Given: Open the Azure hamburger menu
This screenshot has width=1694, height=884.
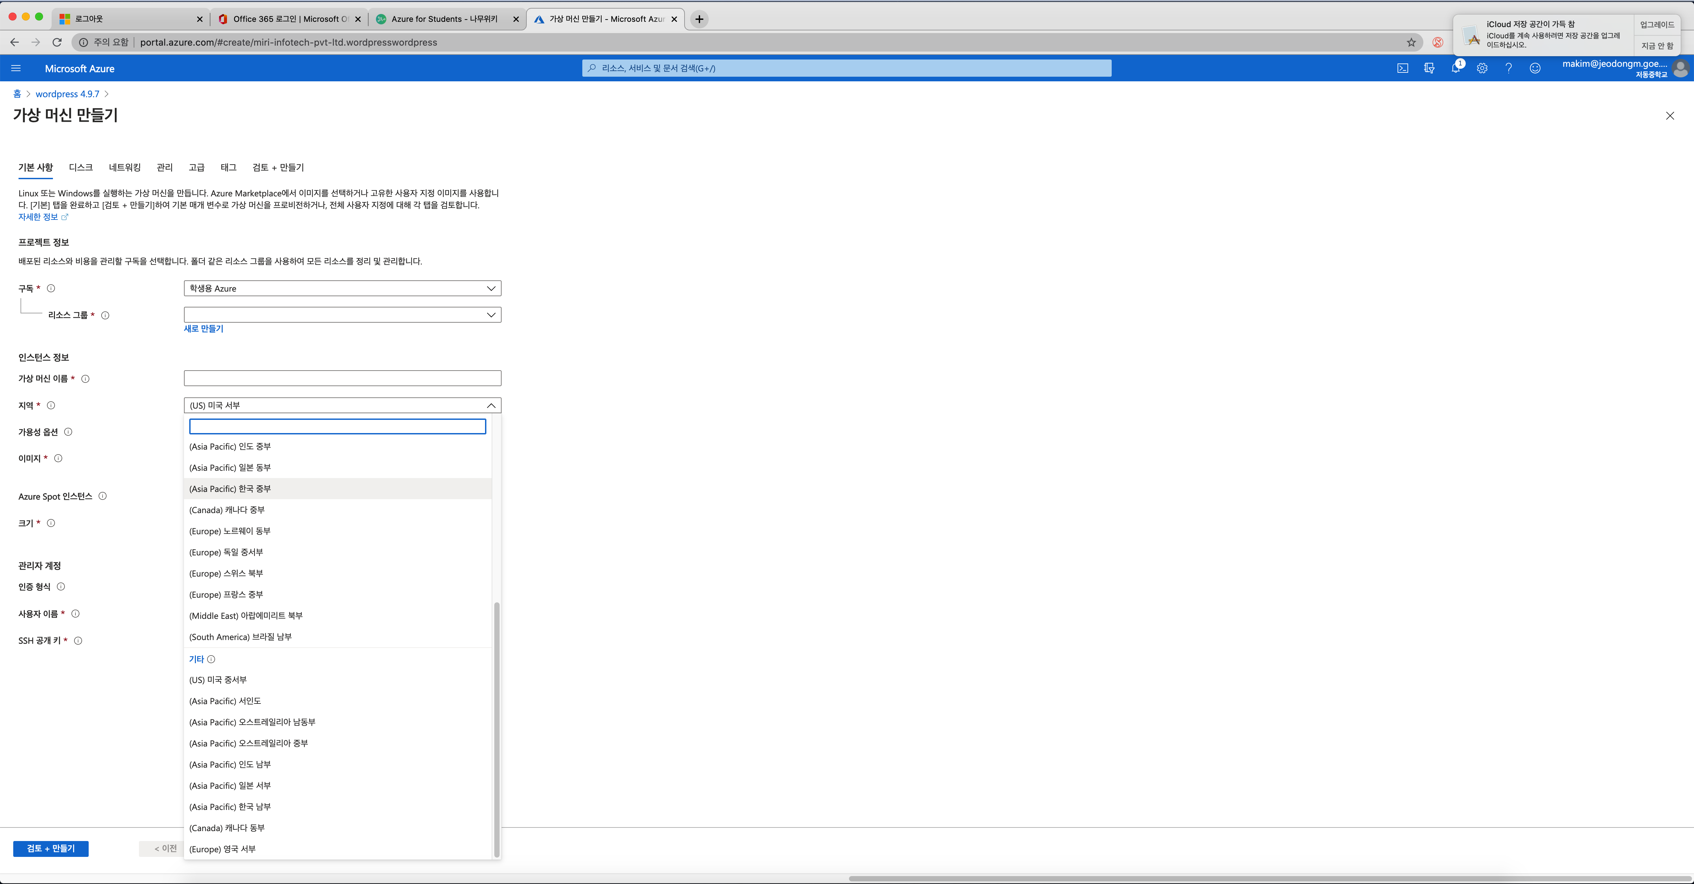Looking at the screenshot, I should tap(17, 68).
